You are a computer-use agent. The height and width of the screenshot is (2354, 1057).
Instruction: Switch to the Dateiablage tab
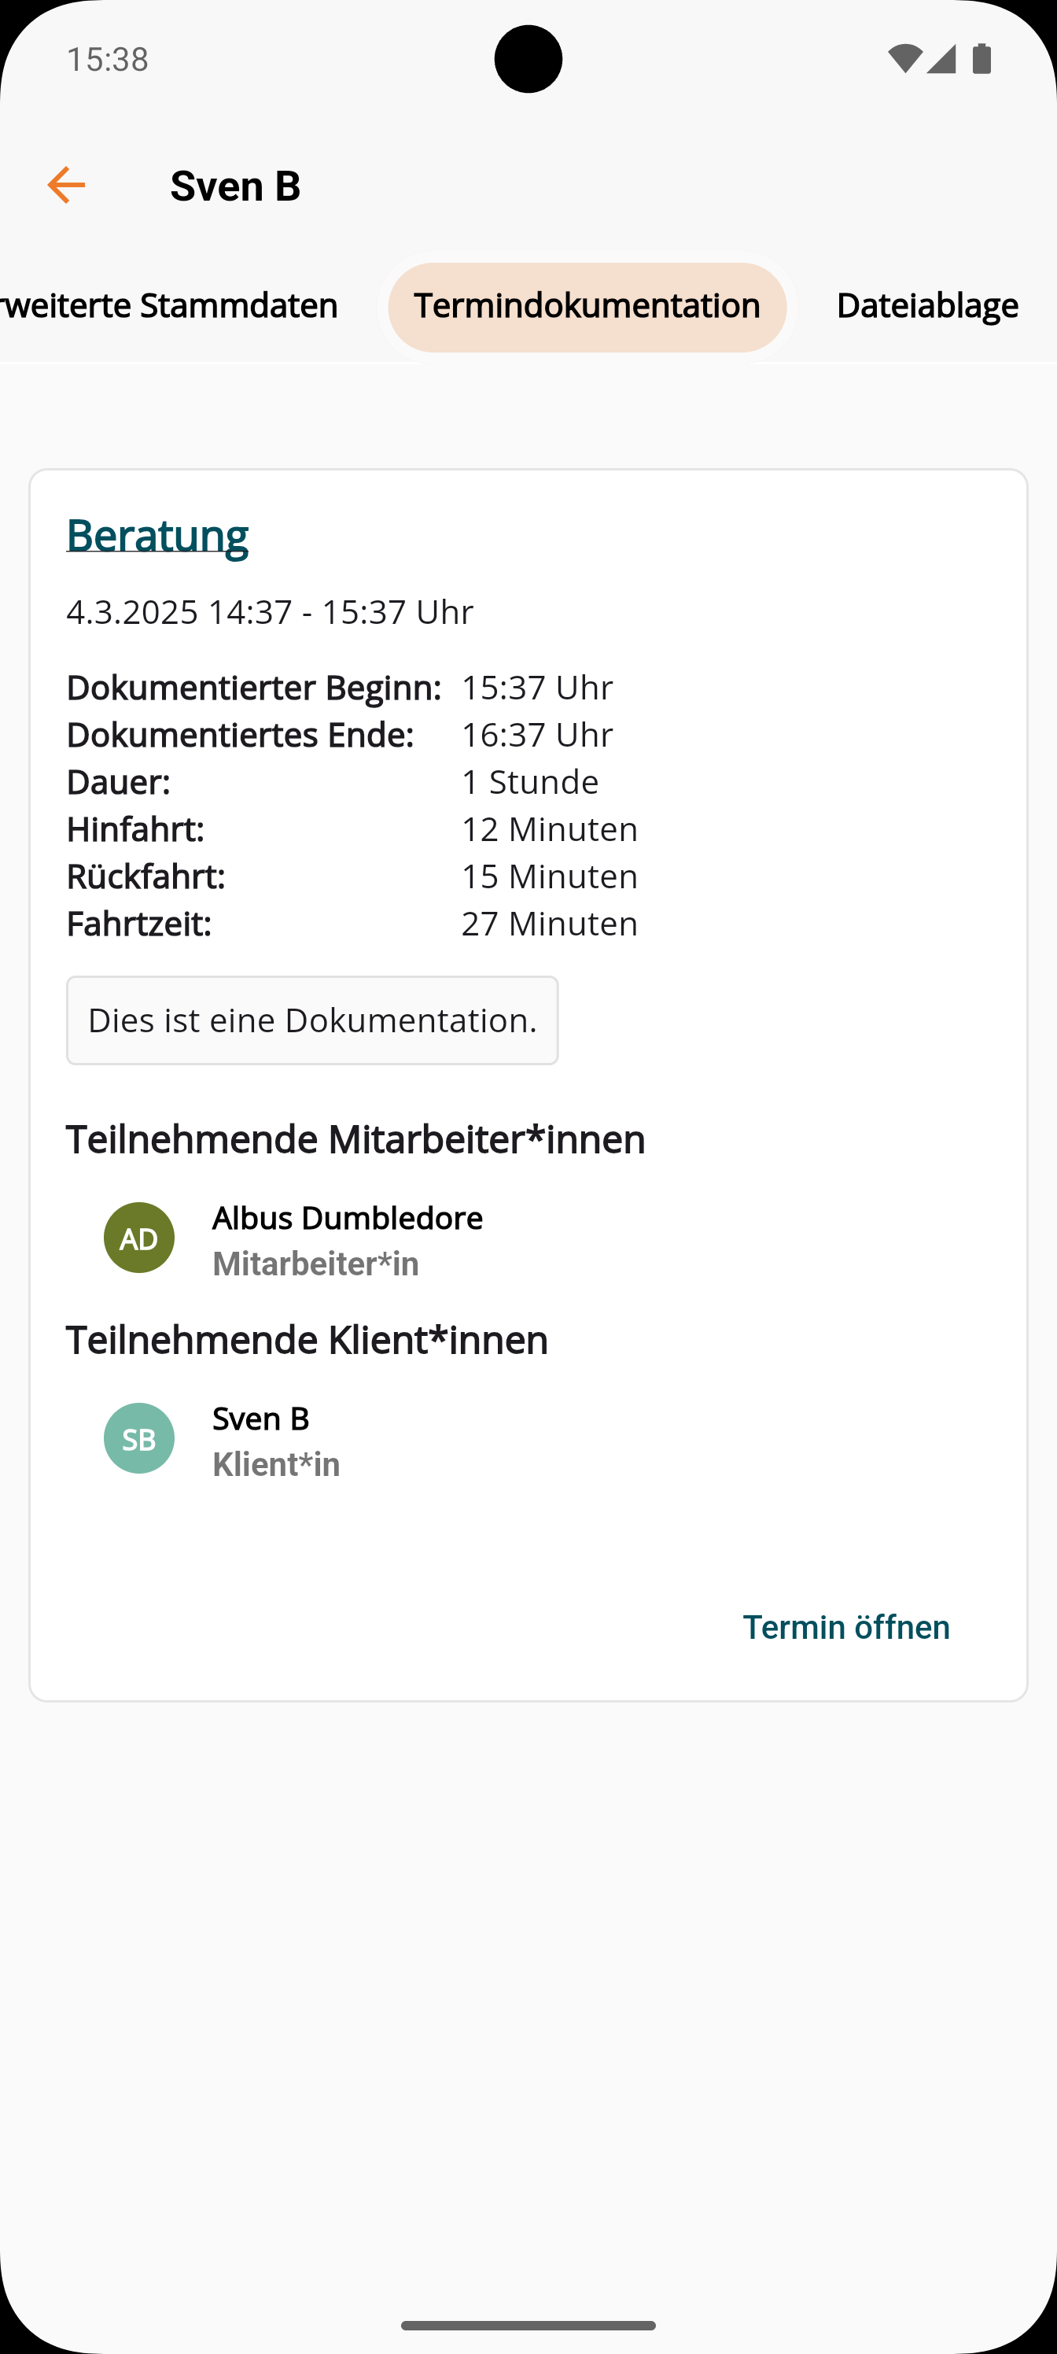(926, 306)
